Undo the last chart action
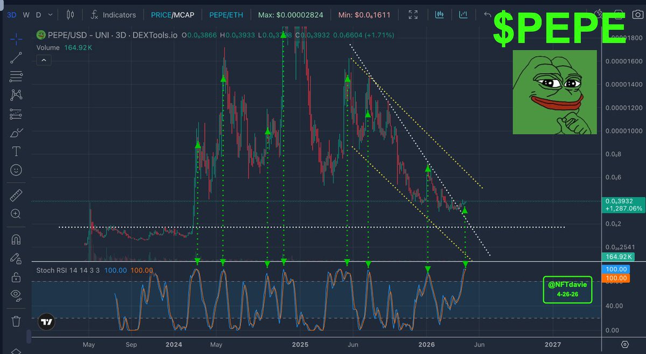The image size is (646, 354). coord(488,15)
